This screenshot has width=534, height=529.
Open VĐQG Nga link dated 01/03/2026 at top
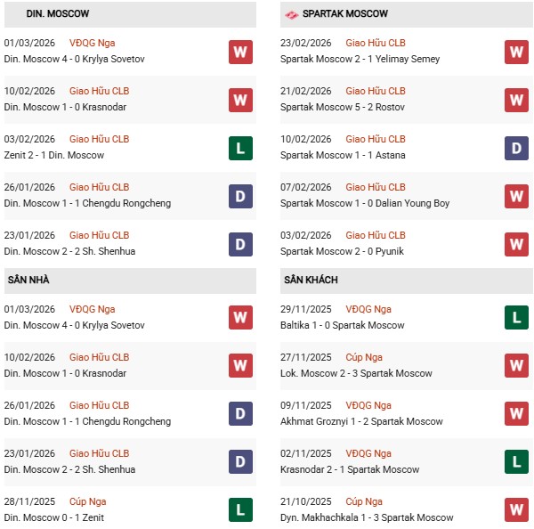92,43
